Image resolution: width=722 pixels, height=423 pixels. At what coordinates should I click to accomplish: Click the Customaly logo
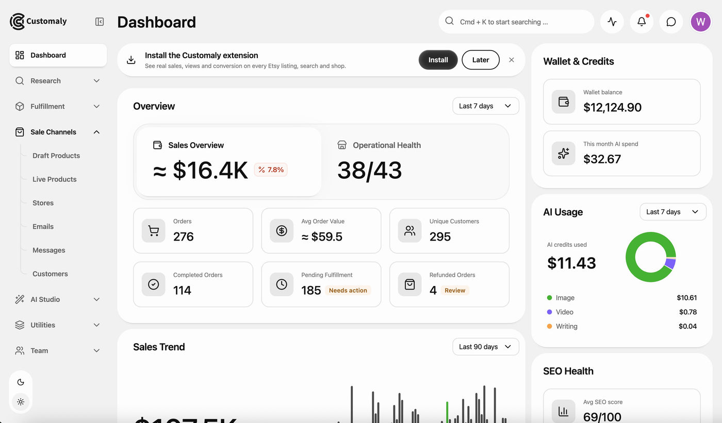coord(39,21)
